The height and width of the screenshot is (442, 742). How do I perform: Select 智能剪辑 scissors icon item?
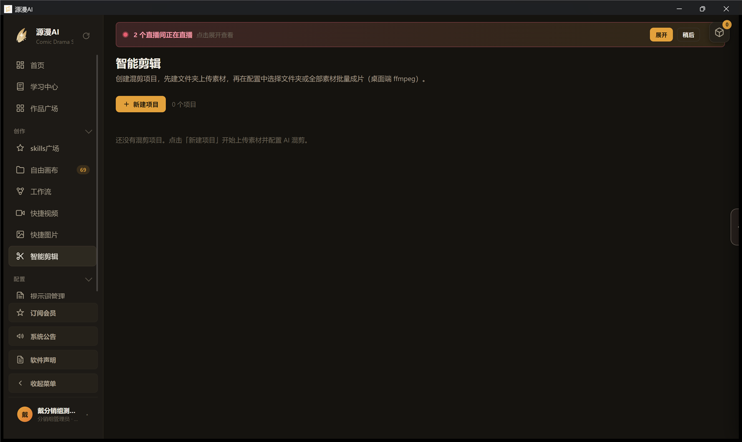click(x=52, y=256)
